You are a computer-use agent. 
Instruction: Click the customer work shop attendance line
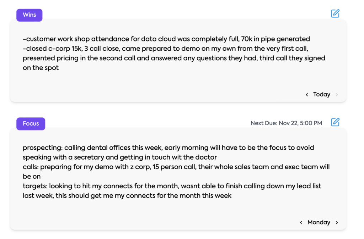[x=166, y=39]
